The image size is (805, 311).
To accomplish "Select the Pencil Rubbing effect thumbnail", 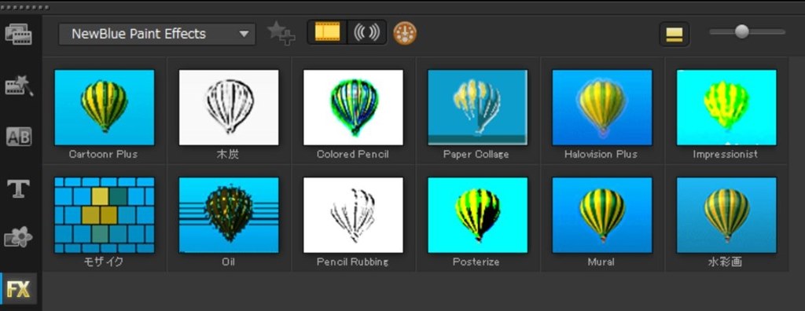I will coord(353,215).
